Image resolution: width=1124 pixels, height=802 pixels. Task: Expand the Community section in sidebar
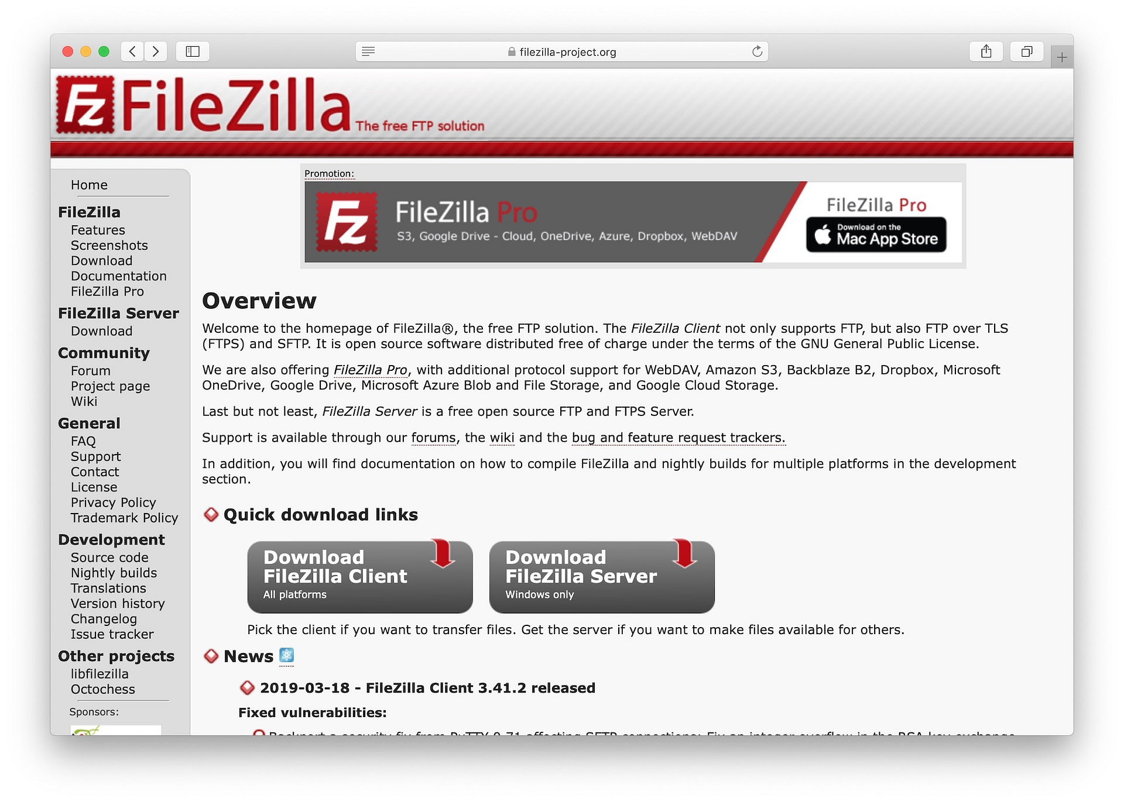coord(102,352)
